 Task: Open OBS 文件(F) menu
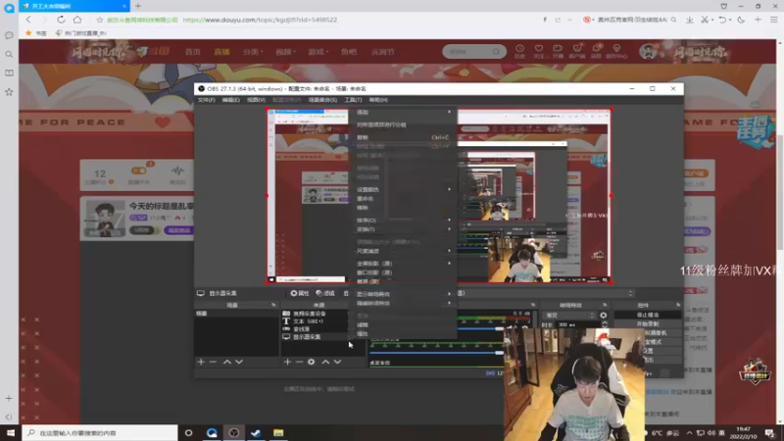point(206,100)
